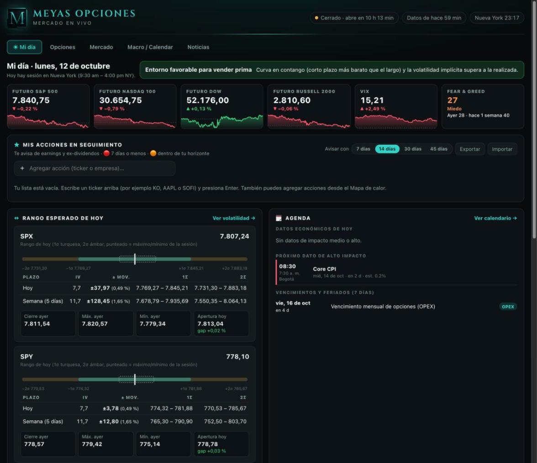Click SPY Mín. ayer 775,14 box
The image size is (537, 463).
(x=163, y=444)
